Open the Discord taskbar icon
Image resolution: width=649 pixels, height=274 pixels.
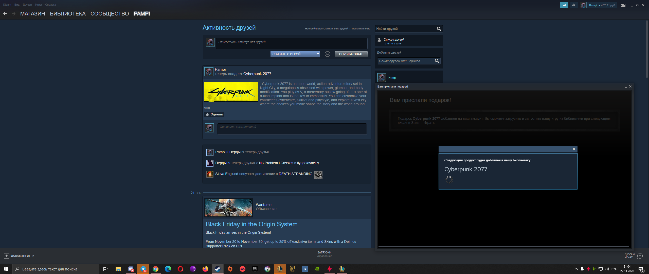click(x=131, y=269)
